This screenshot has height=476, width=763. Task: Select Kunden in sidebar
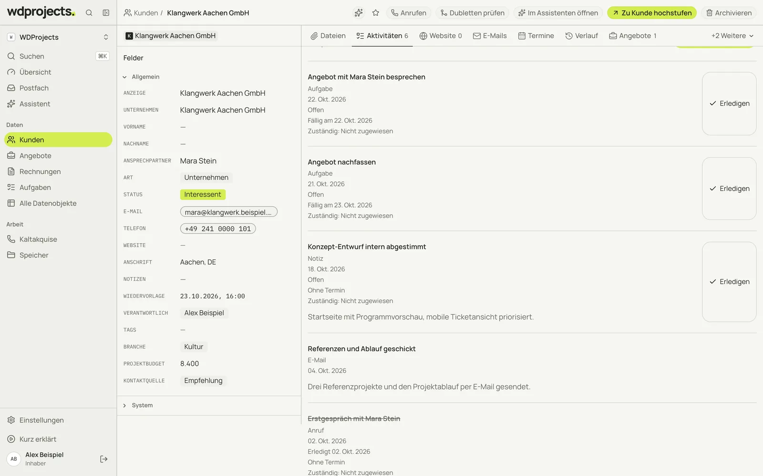(x=58, y=139)
